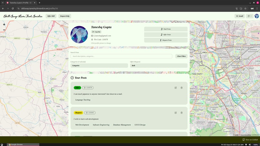
Task: Click the 110045 location pill
Action: pos(90,113)
